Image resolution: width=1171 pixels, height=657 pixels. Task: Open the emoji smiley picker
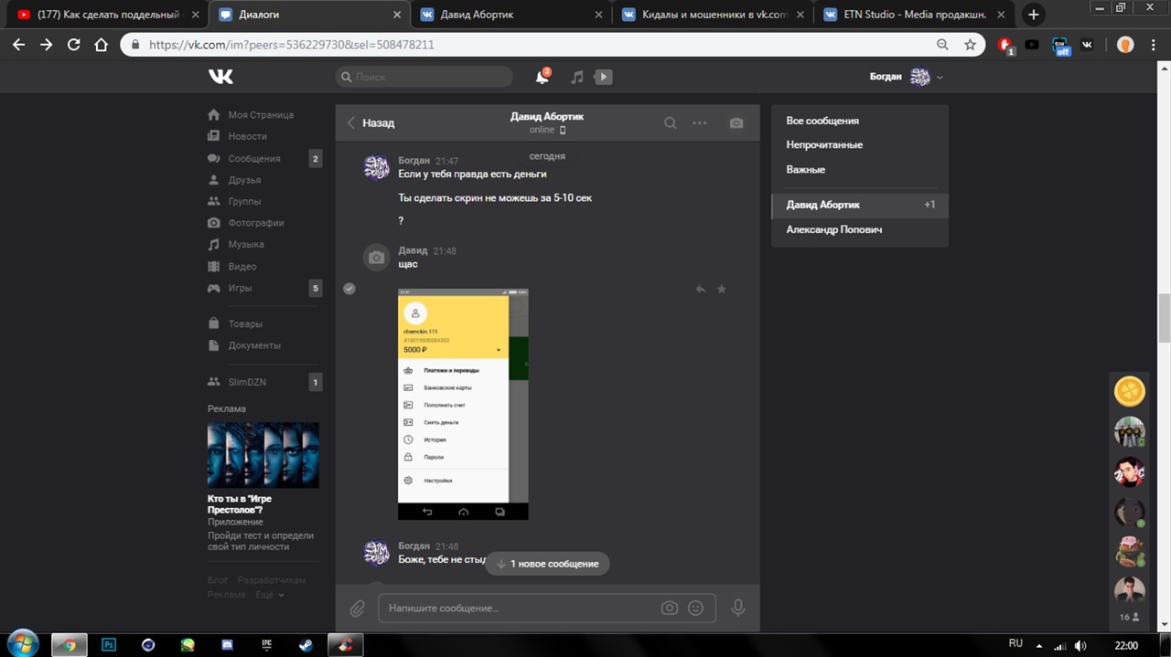(695, 608)
